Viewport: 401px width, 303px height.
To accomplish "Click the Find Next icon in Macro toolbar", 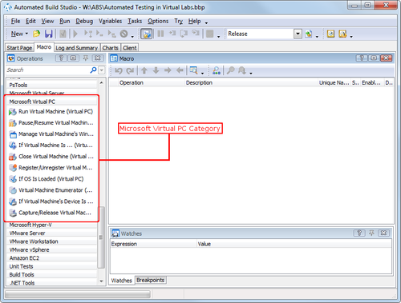I will (242, 70).
